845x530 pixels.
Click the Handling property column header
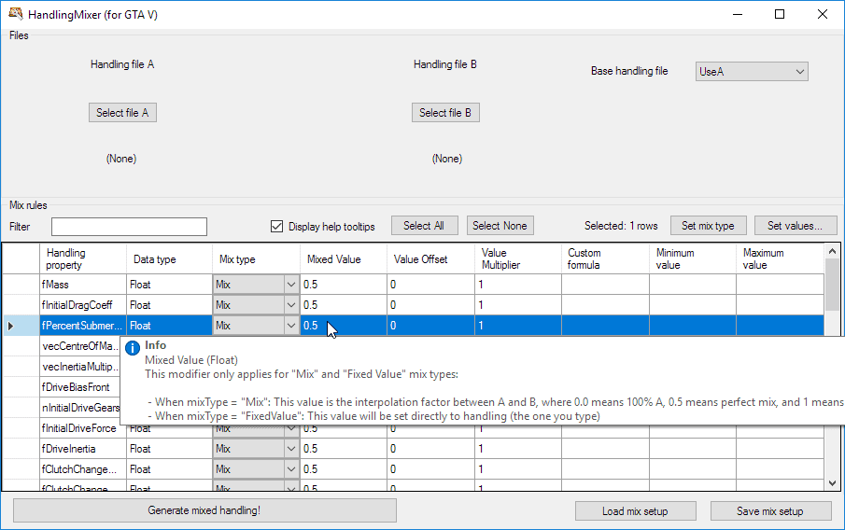point(83,258)
